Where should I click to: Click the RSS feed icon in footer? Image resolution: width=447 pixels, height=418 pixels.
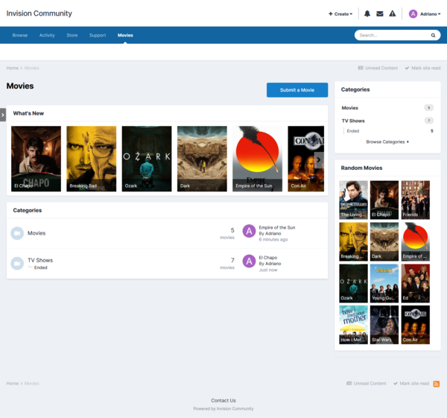pyautogui.click(x=437, y=384)
